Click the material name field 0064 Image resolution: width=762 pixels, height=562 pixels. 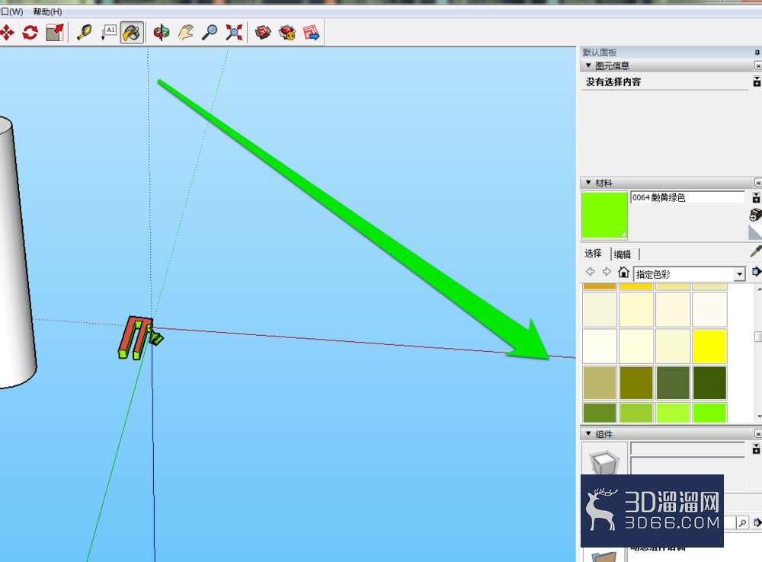[x=687, y=197]
